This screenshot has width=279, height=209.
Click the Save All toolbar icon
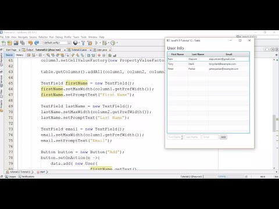coord(23,43)
